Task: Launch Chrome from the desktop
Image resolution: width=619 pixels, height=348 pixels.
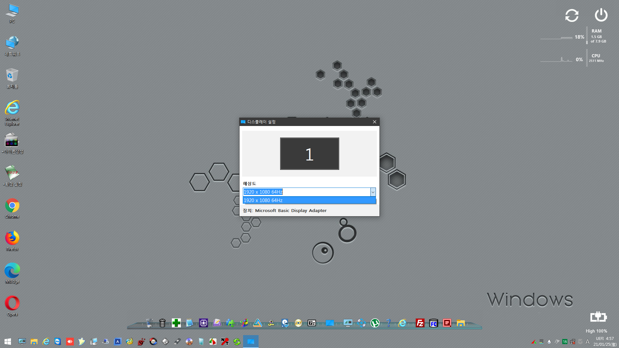Action: tap(12, 209)
